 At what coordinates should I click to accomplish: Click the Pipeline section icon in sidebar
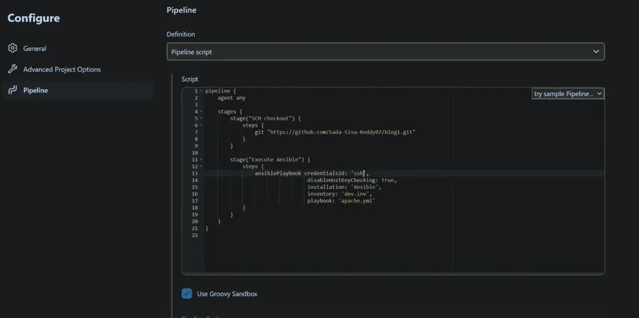[x=12, y=90]
